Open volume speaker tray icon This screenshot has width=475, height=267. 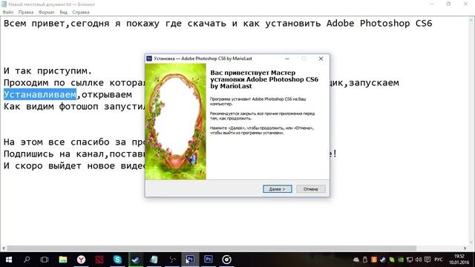coord(419,260)
